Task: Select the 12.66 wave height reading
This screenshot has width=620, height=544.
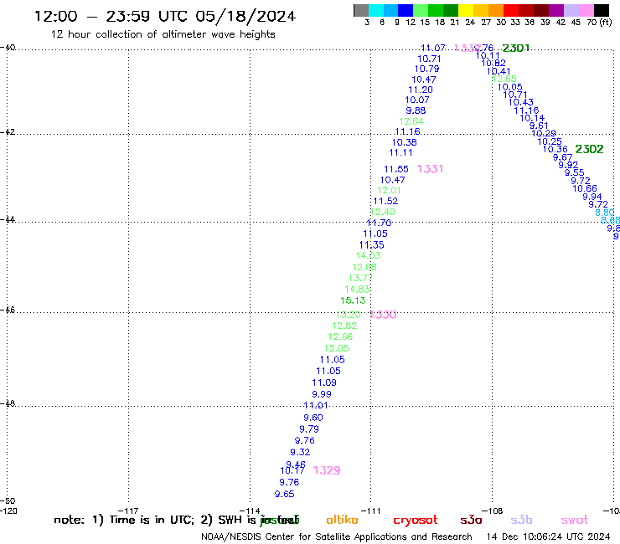Action: coord(340,337)
